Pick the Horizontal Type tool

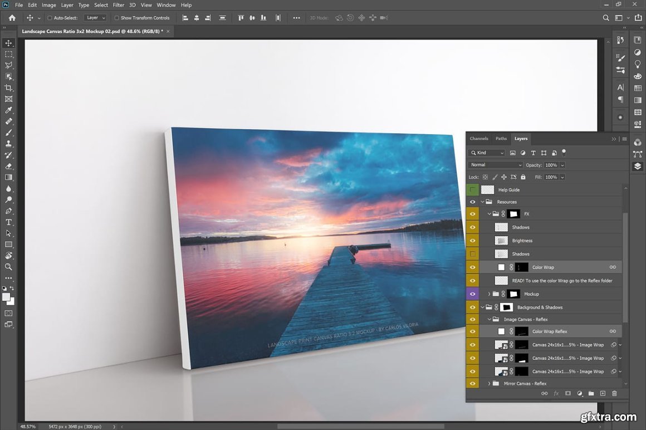coord(8,222)
